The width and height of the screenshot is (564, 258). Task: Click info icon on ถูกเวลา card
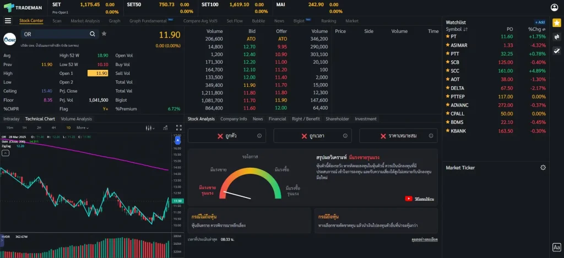345,136
